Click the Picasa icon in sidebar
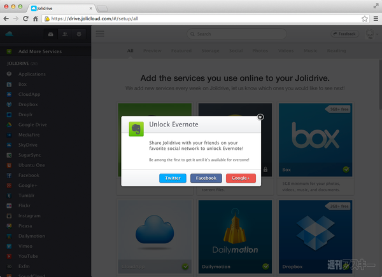 click(9, 226)
